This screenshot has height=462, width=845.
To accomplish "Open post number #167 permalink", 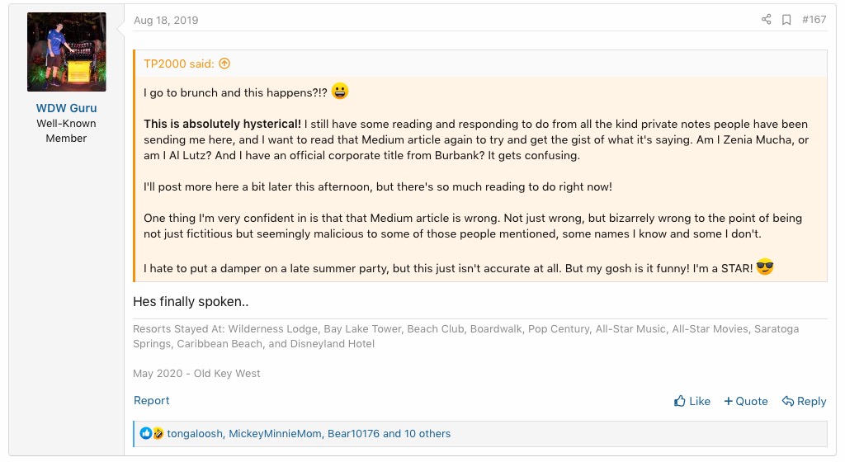I will pos(814,20).
